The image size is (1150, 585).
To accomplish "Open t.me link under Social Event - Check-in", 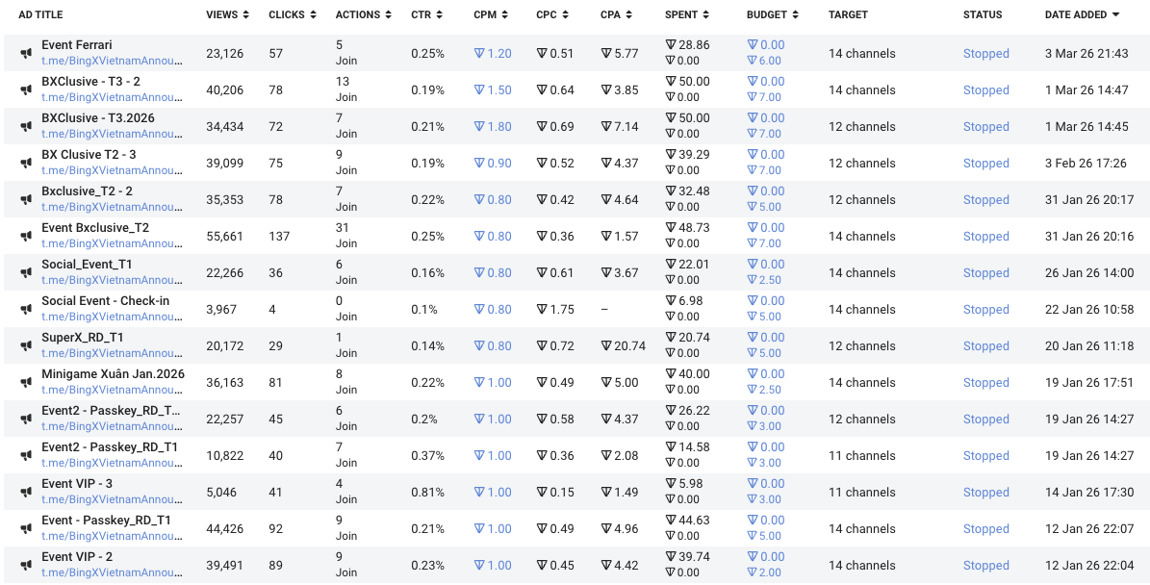I will 112,317.
